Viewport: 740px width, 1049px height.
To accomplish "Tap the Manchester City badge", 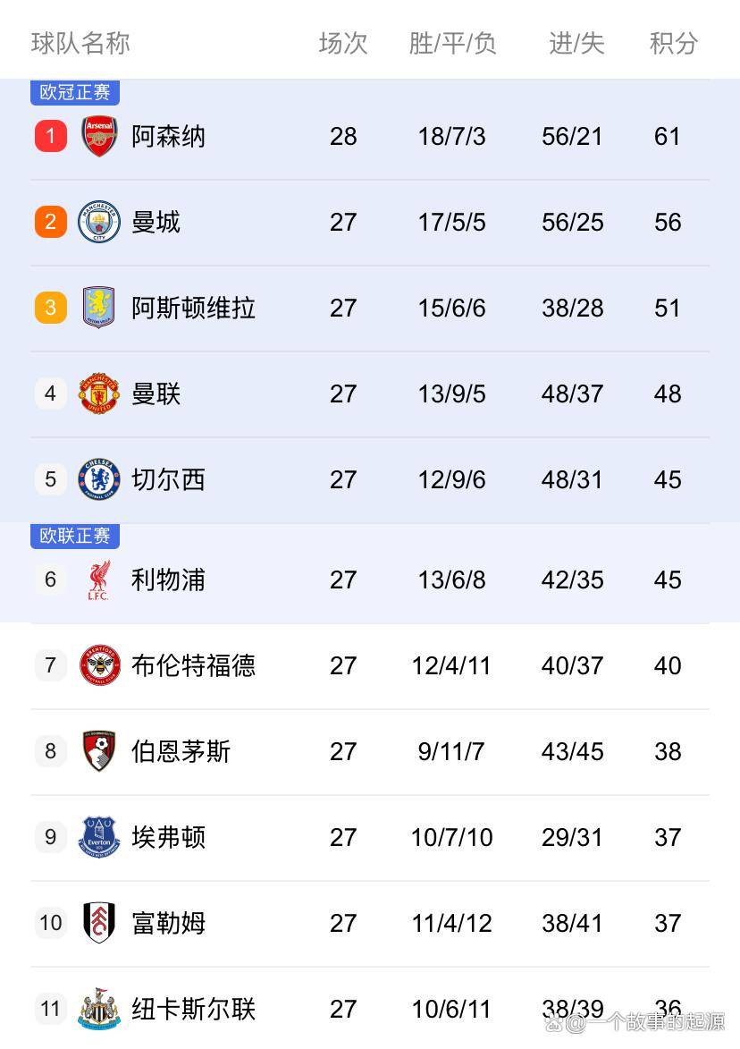I will [99, 222].
